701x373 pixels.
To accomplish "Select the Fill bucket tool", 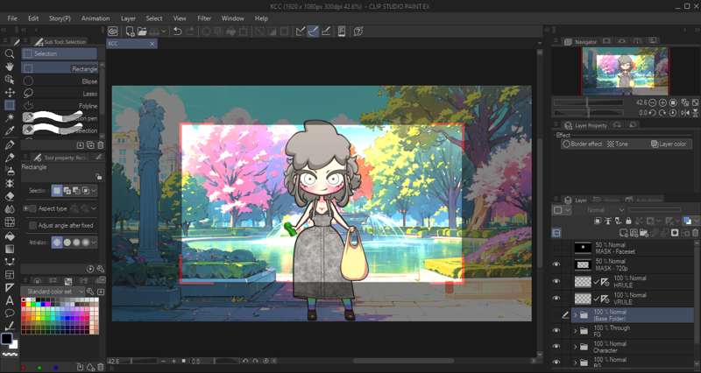I will coord(10,236).
